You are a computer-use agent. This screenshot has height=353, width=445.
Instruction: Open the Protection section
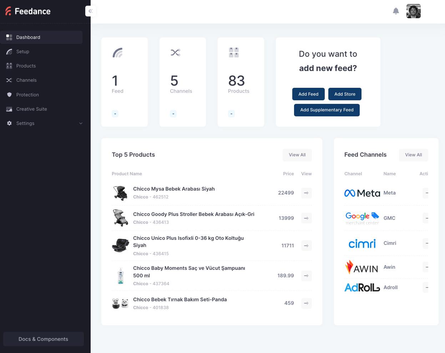27,95
